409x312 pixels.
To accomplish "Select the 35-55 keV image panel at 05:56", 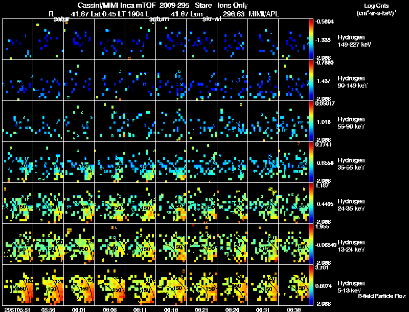I will pyautogui.click(x=48, y=162).
